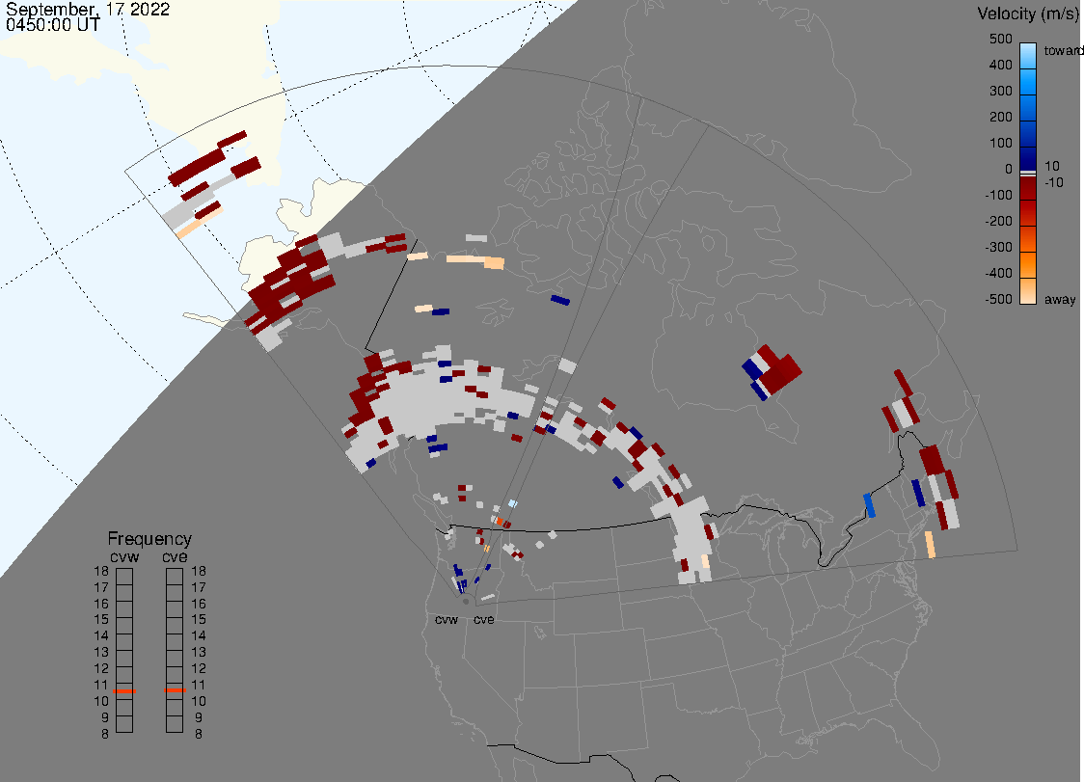Click the 'cvw' radar station label on map
The image size is (1084, 782).
447,619
